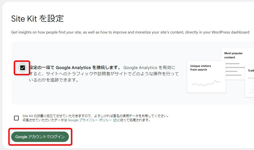
Task: Open the Google プライバシー ポリシー link
Action: click(90, 120)
